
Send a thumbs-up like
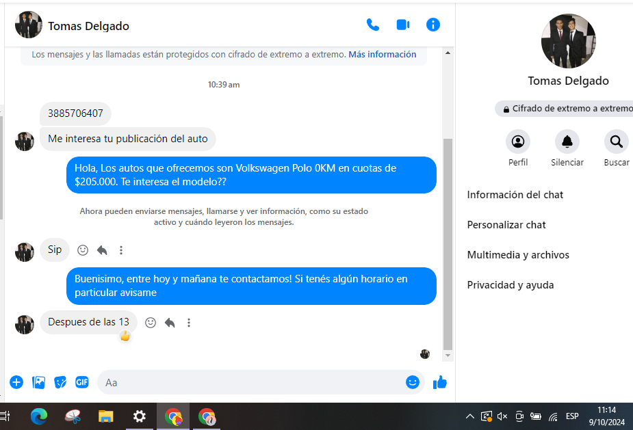click(439, 382)
